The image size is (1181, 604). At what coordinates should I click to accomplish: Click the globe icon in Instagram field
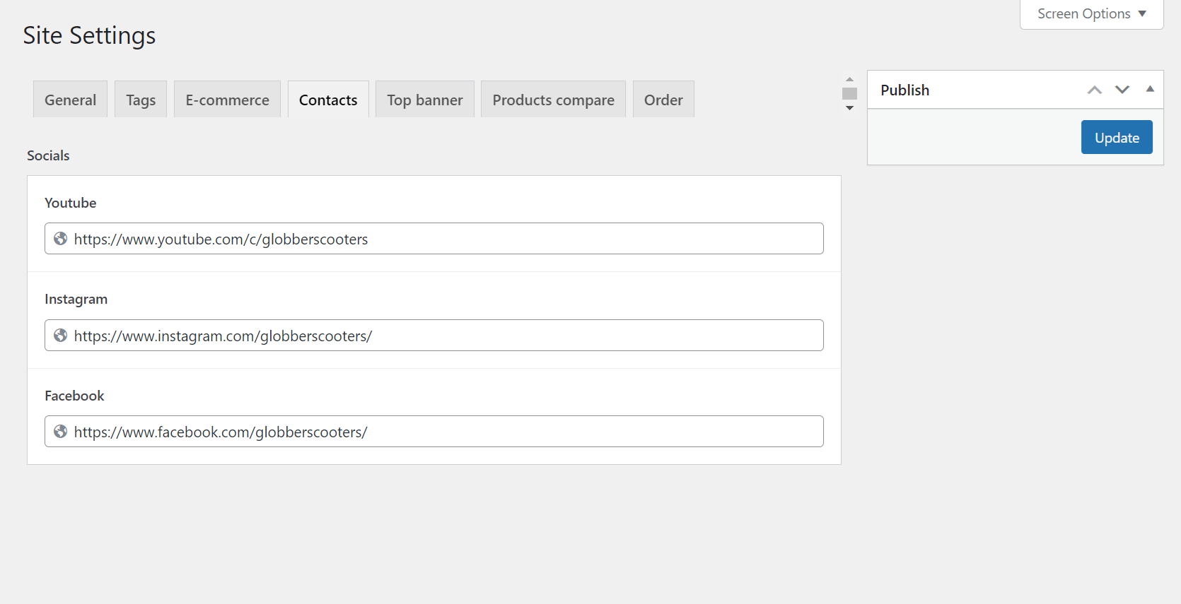pyautogui.click(x=61, y=336)
